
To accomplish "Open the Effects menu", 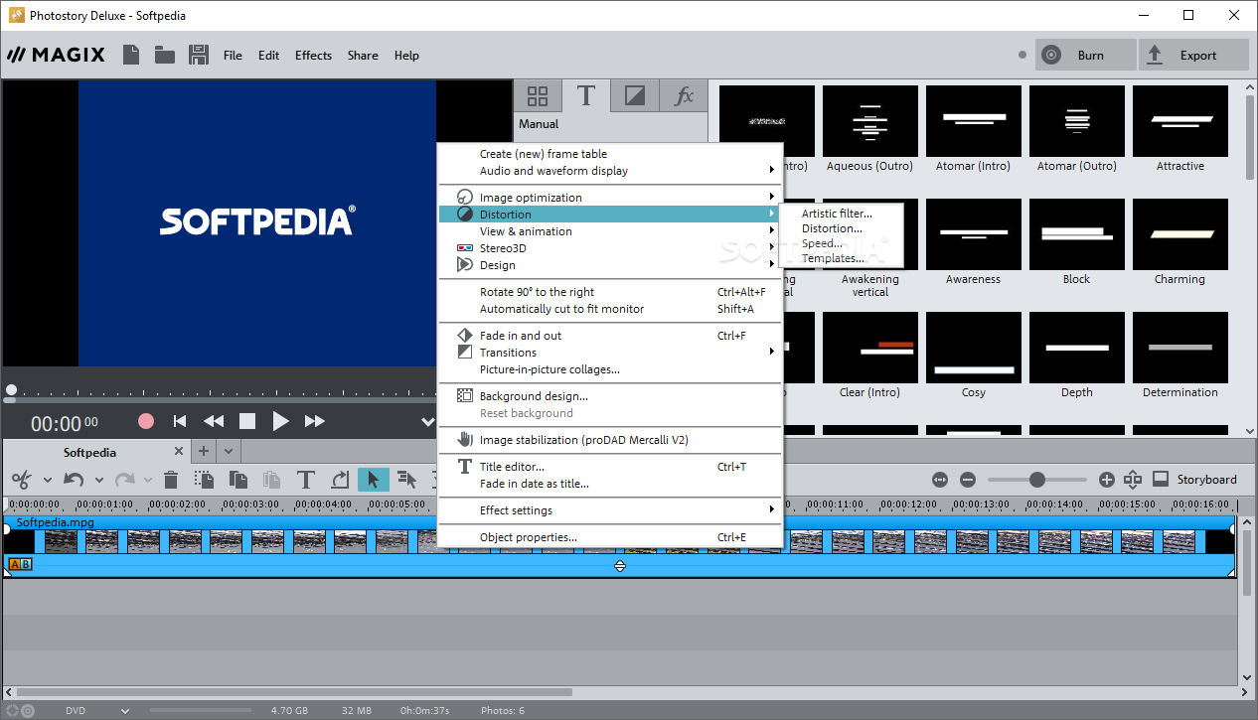I will coord(313,56).
